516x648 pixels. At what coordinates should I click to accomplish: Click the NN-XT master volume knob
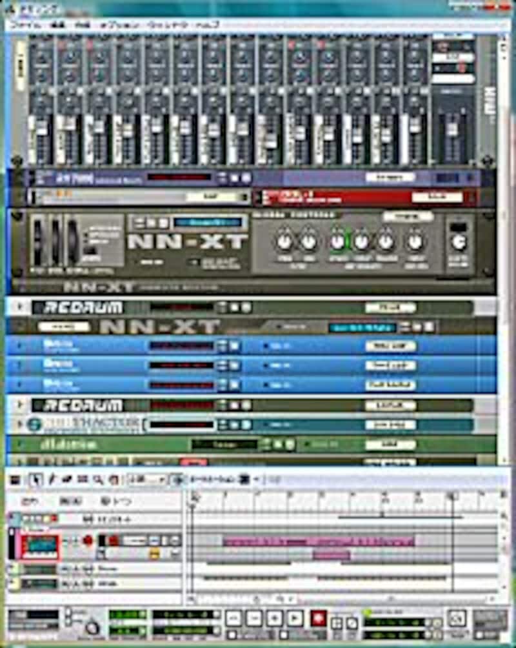click(x=459, y=243)
